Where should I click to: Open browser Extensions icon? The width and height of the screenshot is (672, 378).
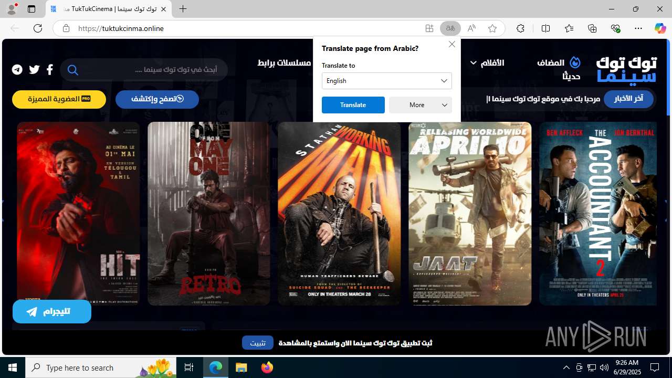coord(520,28)
